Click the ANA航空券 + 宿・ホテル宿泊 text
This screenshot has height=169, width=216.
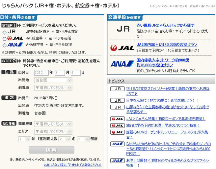[x=49, y=45]
